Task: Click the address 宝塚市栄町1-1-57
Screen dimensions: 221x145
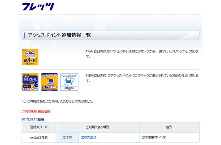Action: pos(154,137)
